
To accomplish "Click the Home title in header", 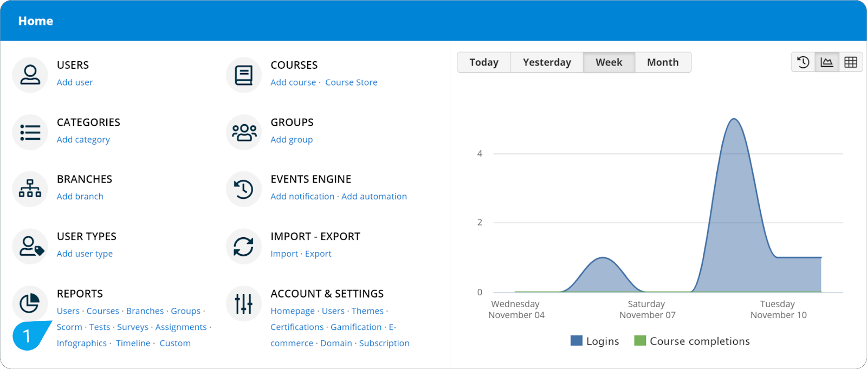I will coord(36,21).
